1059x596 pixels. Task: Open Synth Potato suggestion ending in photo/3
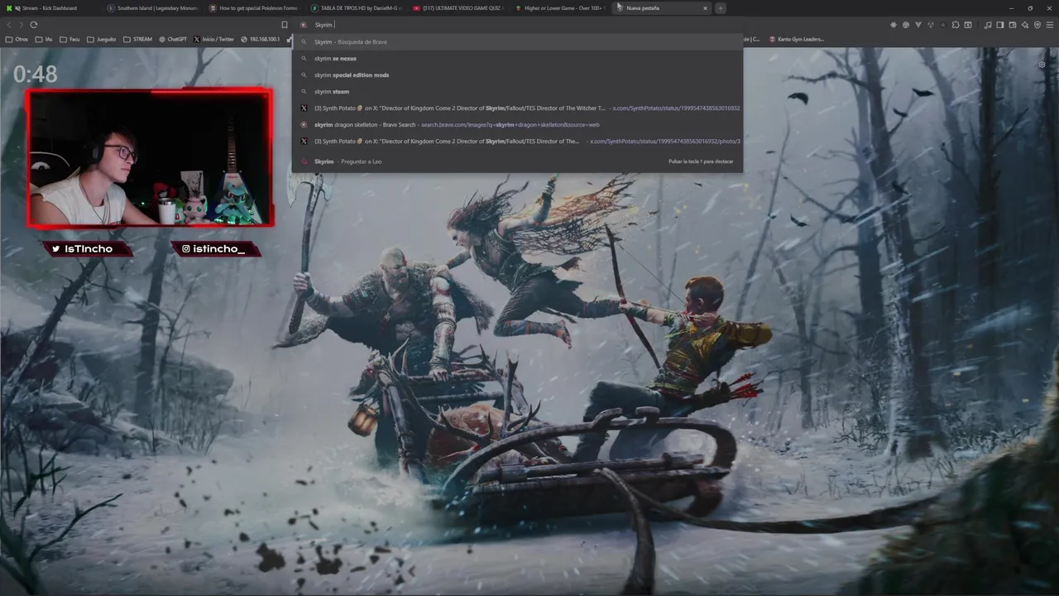click(517, 142)
